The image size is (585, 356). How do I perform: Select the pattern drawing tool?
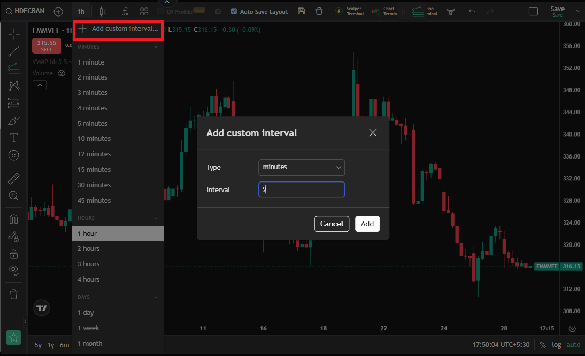coord(14,85)
